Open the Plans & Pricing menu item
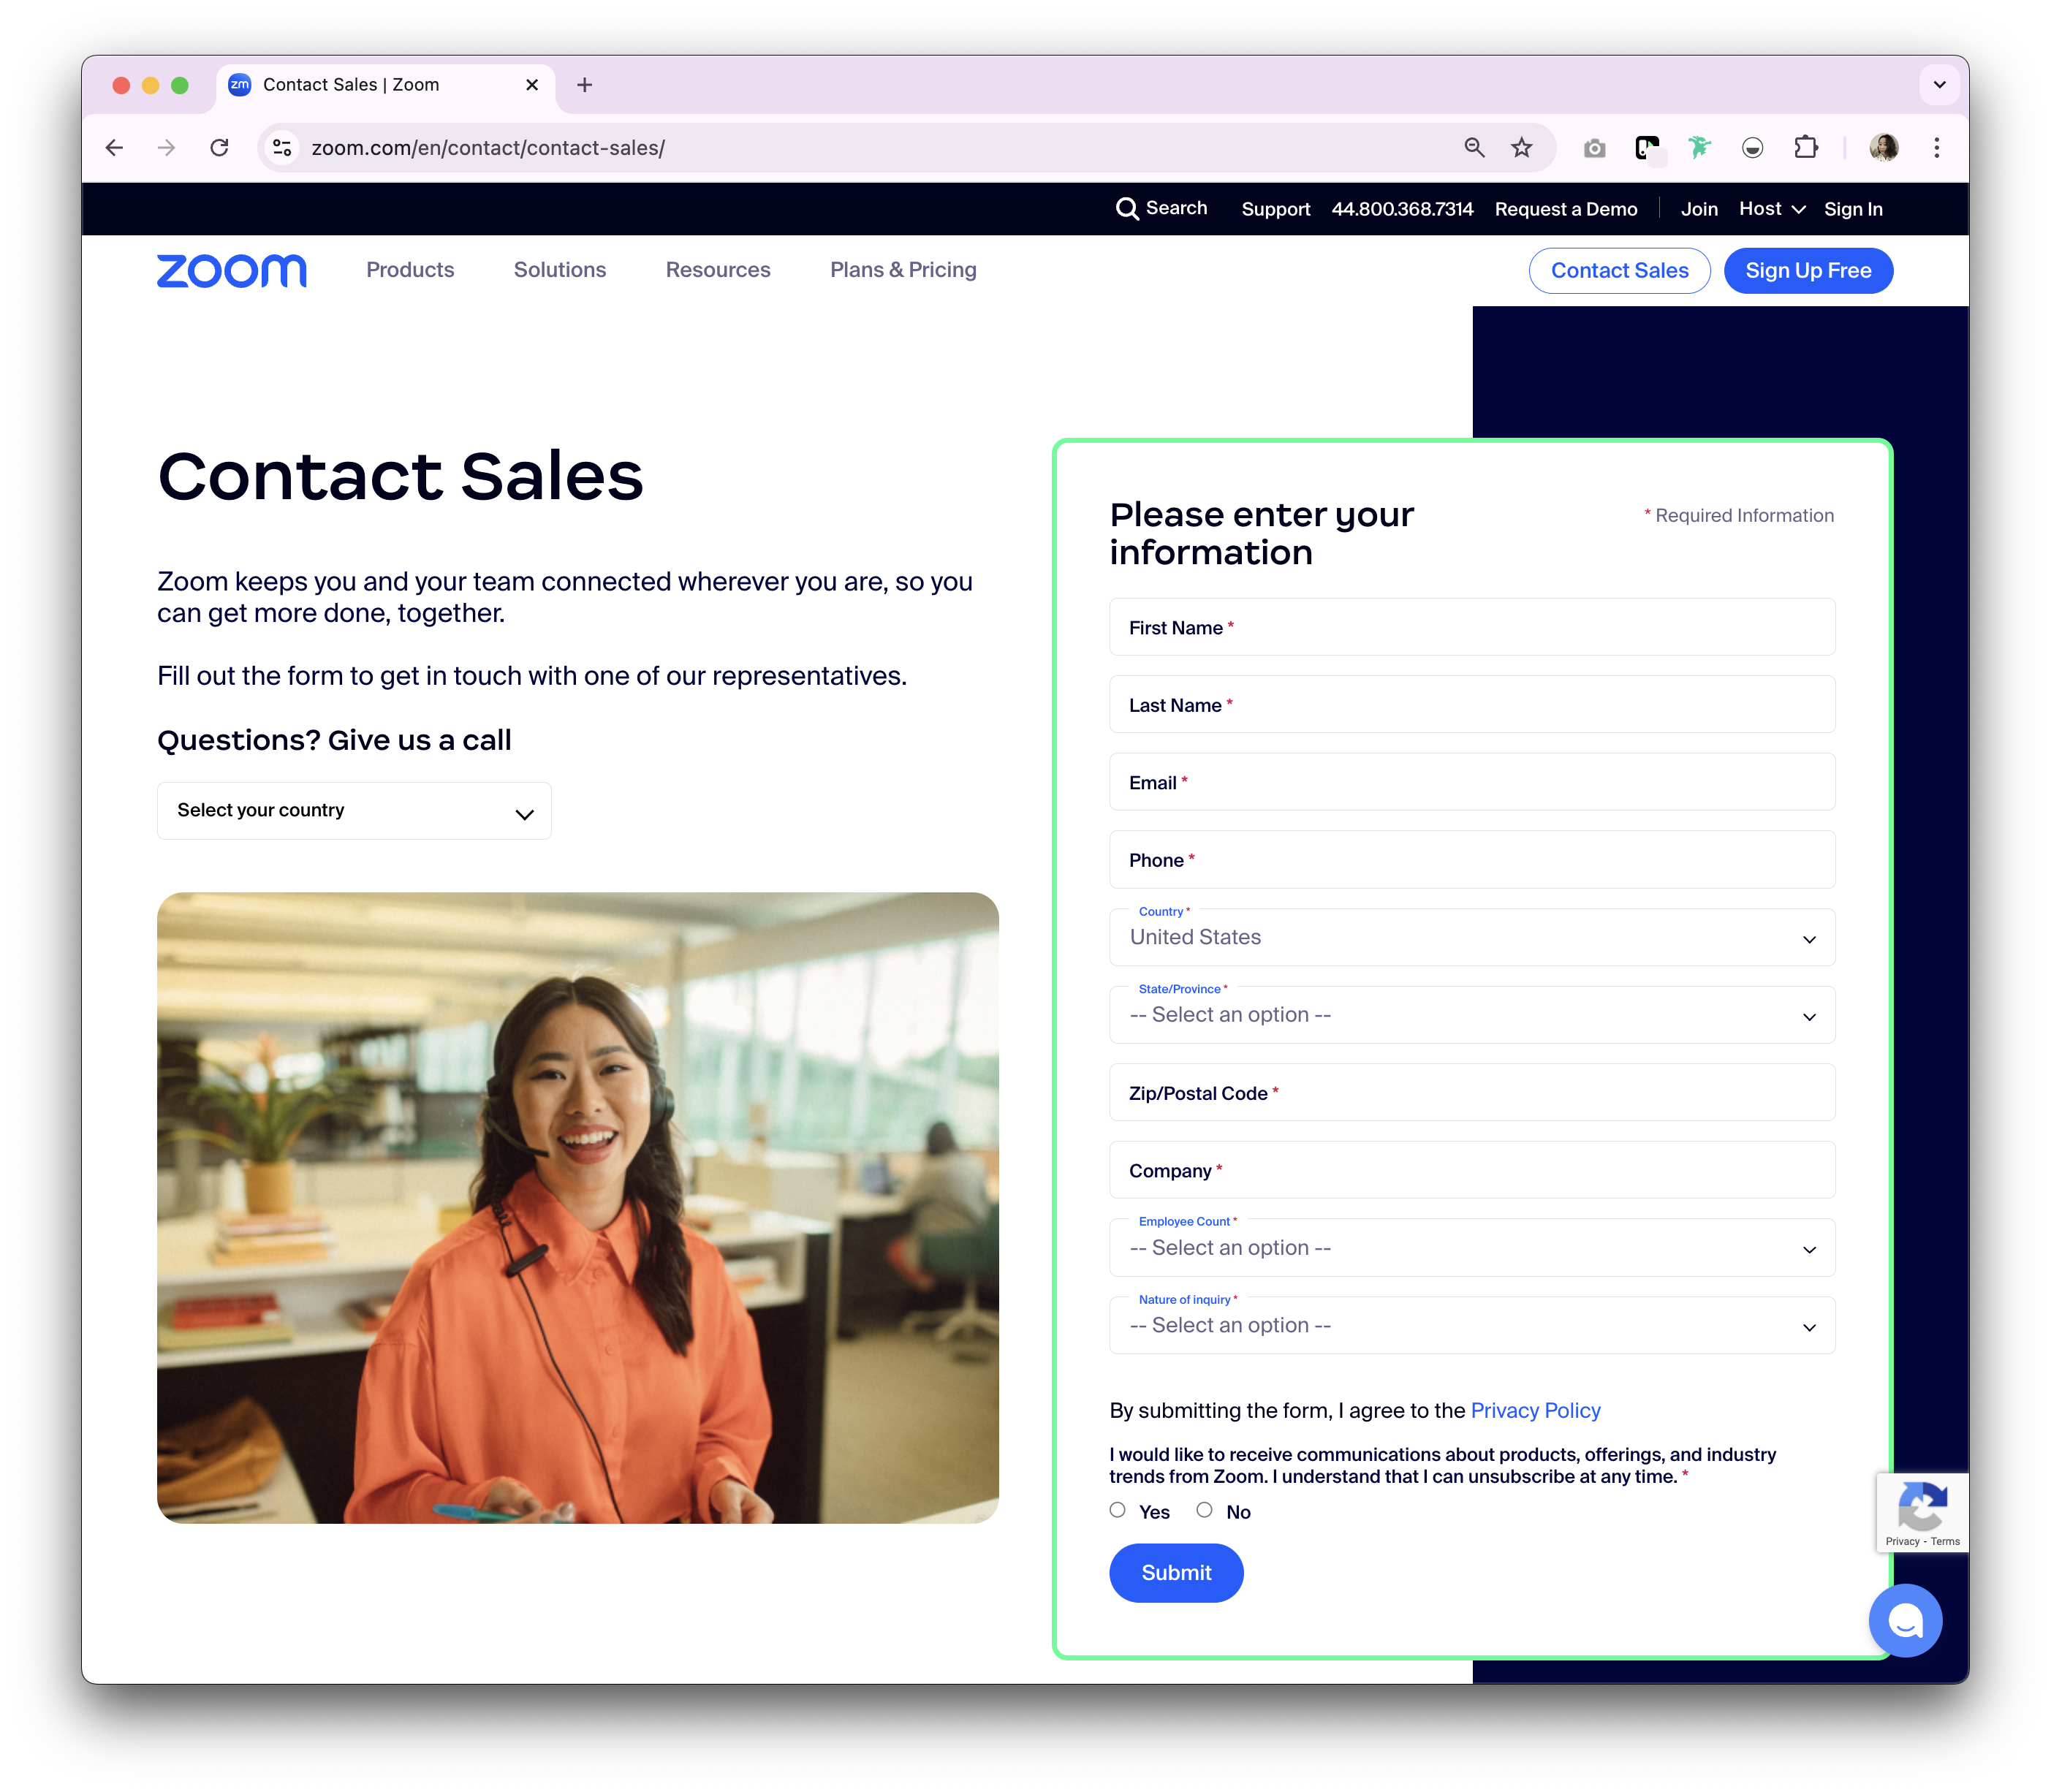The image size is (2051, 1792). click(x=903, y=270)
